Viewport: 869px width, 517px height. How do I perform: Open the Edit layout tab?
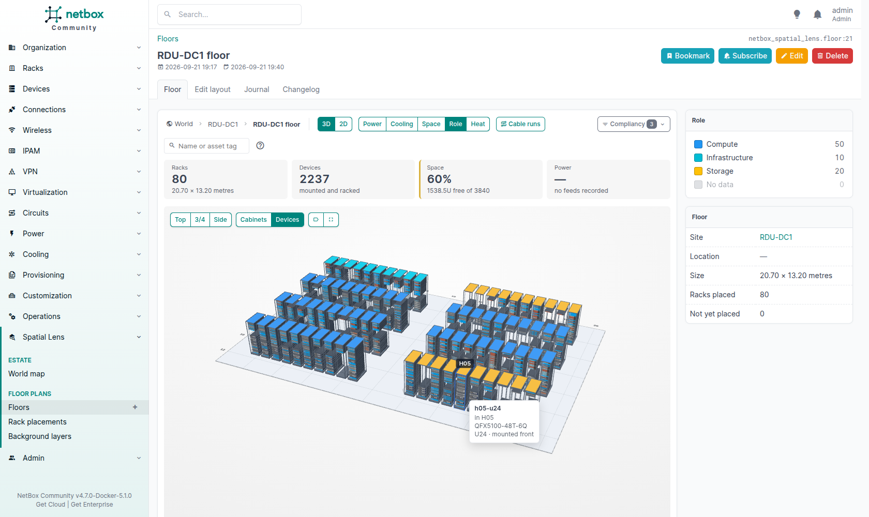pos(213,89)
